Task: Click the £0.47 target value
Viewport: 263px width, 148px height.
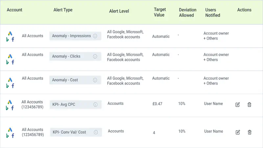Action: coord(157,104)
